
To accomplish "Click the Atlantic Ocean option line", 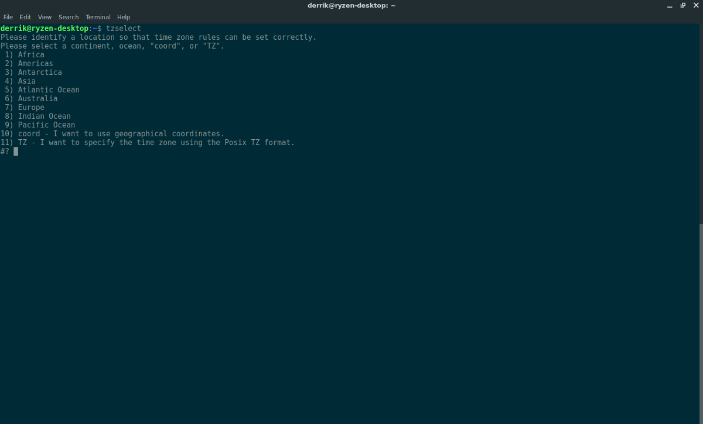I will pos(49,90).
